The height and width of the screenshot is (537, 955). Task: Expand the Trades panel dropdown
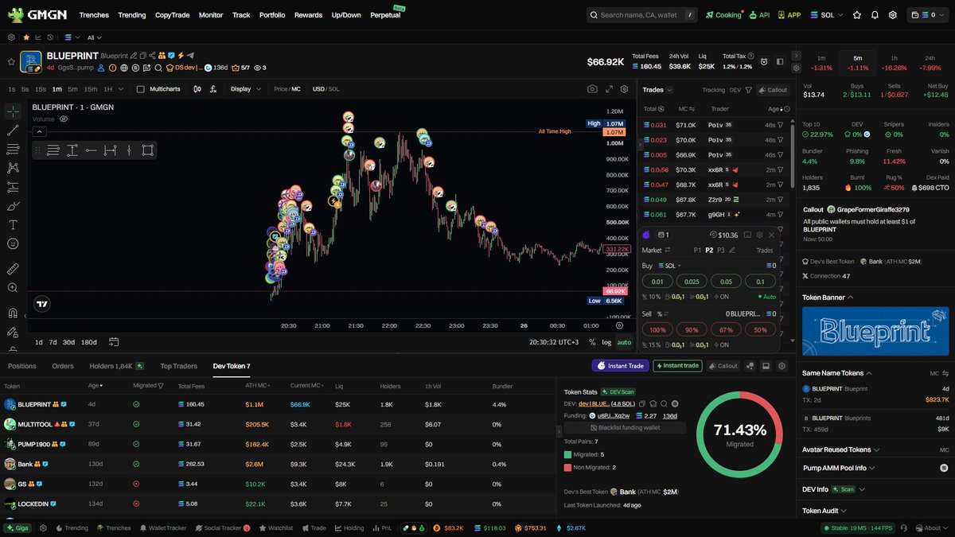[670, 90]
